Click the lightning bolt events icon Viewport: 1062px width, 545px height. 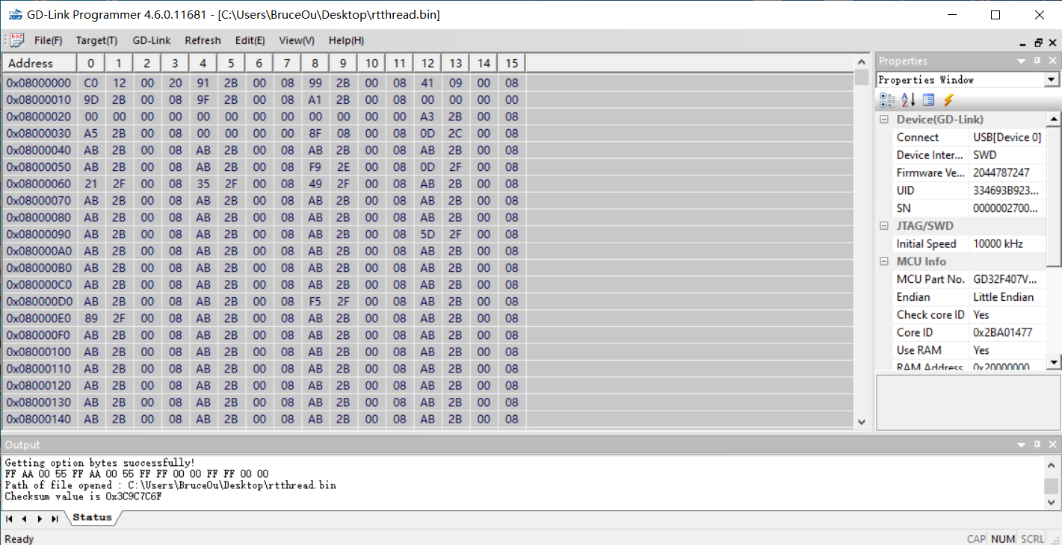tap(948, 99)
